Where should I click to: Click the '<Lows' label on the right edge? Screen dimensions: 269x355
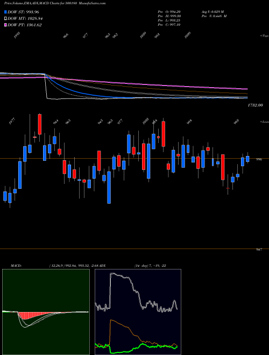[264, 122]
